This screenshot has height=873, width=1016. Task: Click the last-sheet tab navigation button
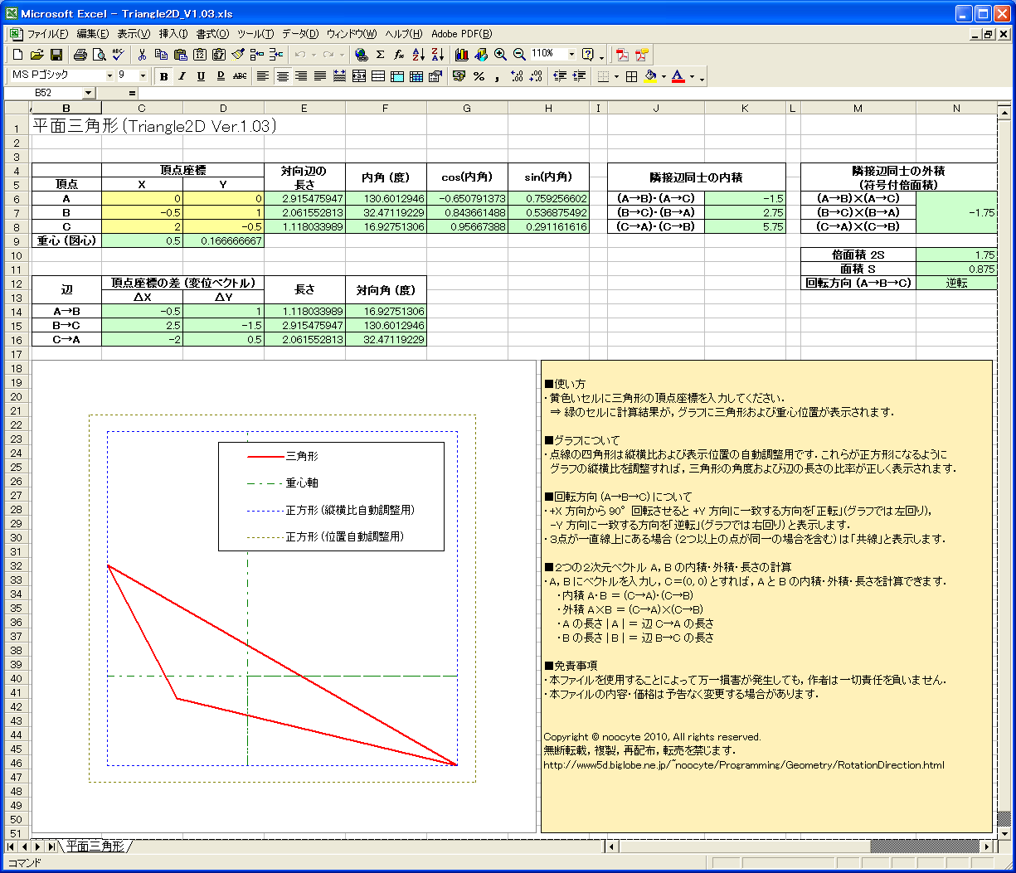tap(51, 846)
